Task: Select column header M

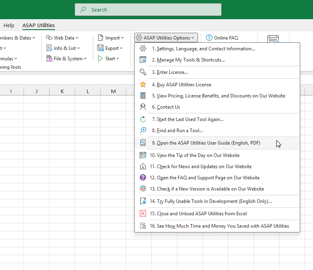Action: click(113, 91)
